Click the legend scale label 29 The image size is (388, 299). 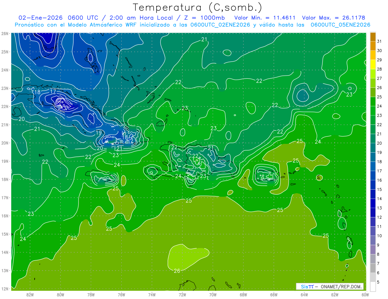coord(380,60)
